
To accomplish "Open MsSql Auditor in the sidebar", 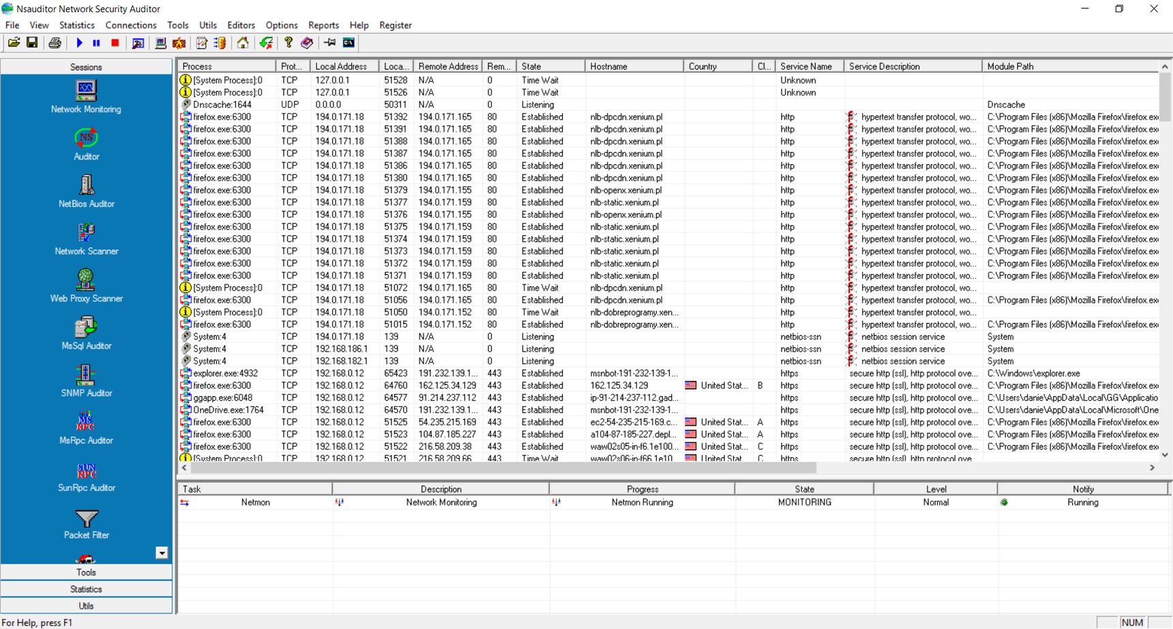I will (x=86, y=333).
